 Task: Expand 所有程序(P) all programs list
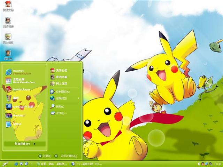pos(25,144)
